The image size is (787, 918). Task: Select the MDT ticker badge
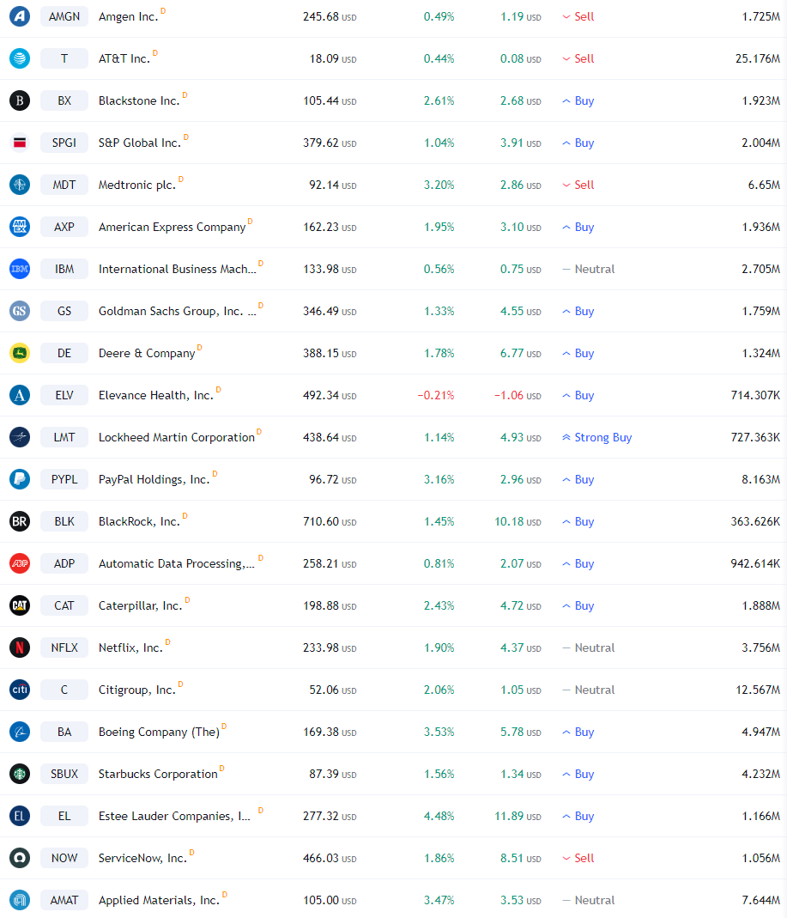(64, 185)
